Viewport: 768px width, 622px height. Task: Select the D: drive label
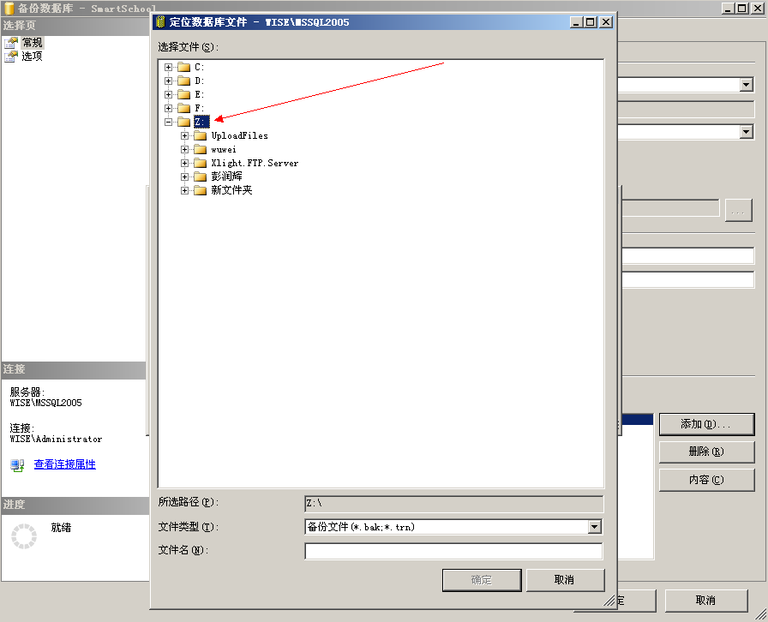(200, 81)
